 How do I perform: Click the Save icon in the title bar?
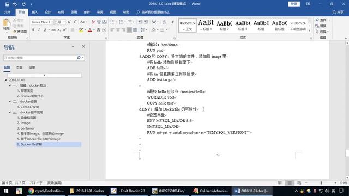pyautogui.click(x=7, y=4)
